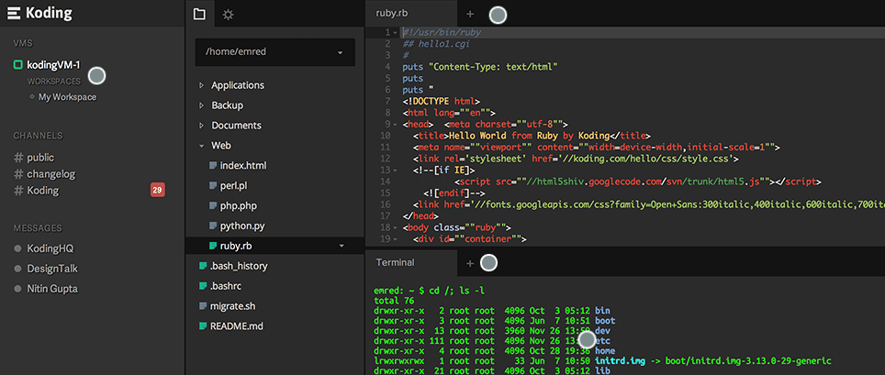Click the stylesheet link line for style.css
This screenshot has width=885, height=375.
tap(577, 159)
